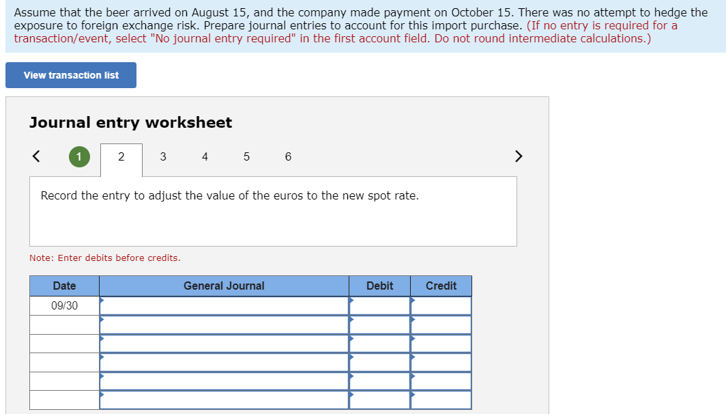Open journal entry tab 5
The image size is (726, 414).
tap(246, 156)
